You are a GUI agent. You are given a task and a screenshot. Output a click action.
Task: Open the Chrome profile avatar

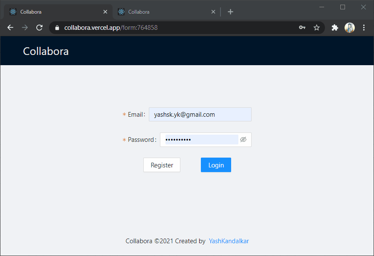pos(350,28)
